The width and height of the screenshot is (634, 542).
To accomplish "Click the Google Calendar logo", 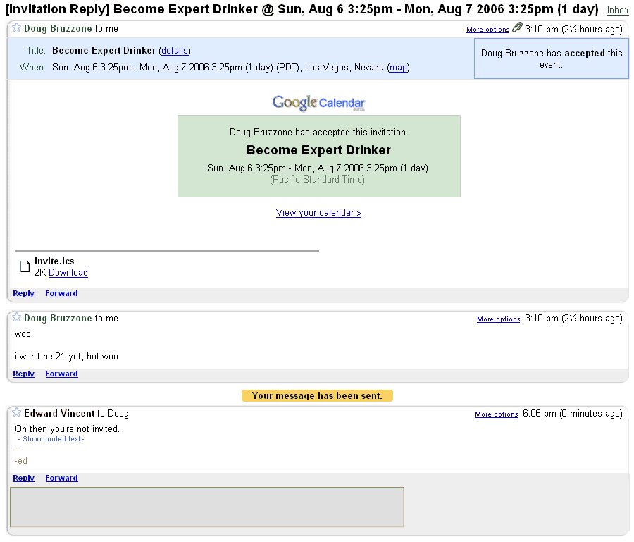I will pos(318,103).
